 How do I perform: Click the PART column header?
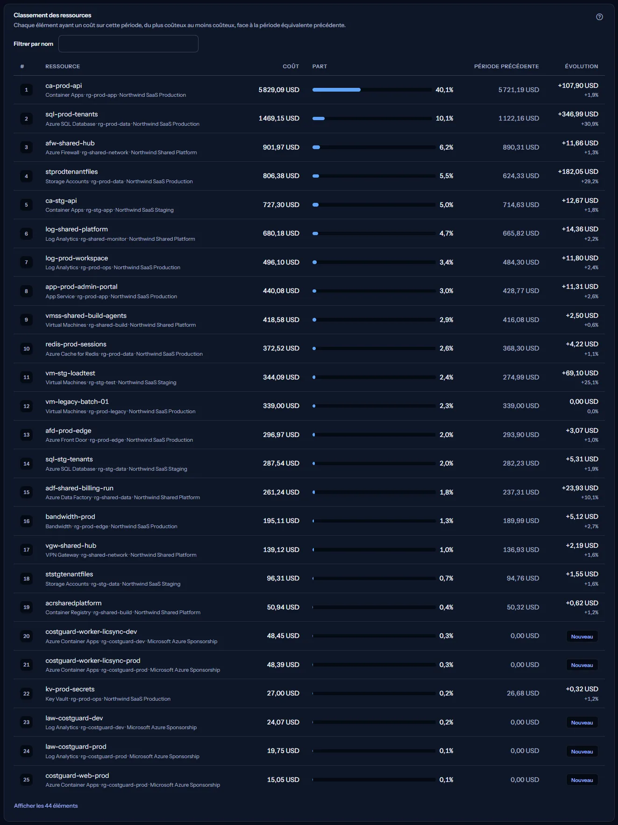320,66
